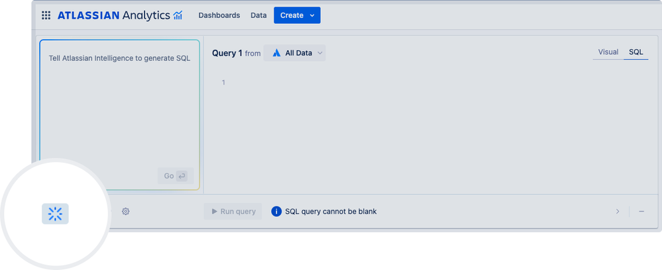Screen dimensions: 662x270
Task: Open the app switcher grid icon
Action: tap(46, 16)
